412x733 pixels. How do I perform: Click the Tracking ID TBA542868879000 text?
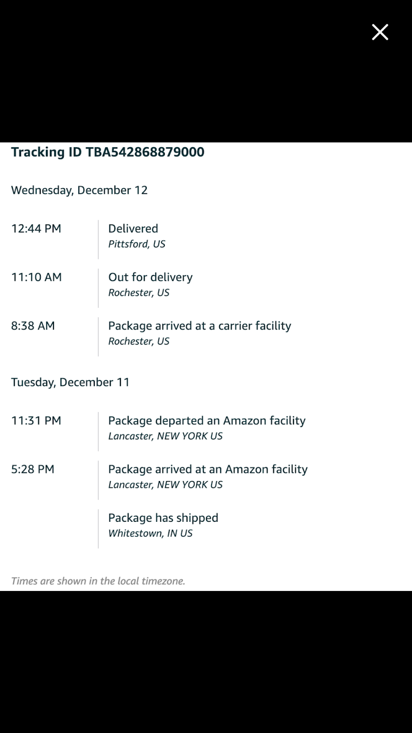pyautogui.click(x=108, y=152)
